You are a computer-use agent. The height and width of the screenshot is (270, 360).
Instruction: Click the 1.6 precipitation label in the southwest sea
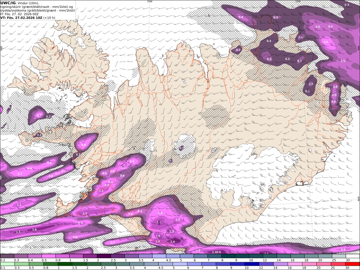pos(19,232)
